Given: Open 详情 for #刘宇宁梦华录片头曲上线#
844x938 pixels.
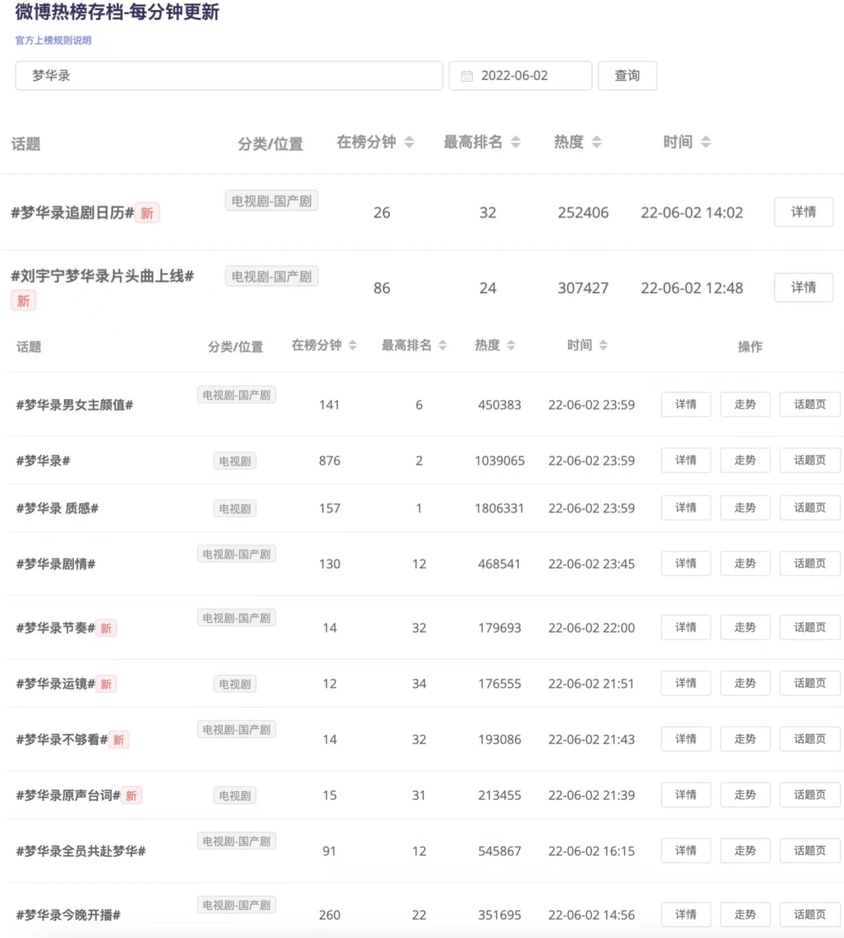Looking at the screenshot, I should click(803, 288).
